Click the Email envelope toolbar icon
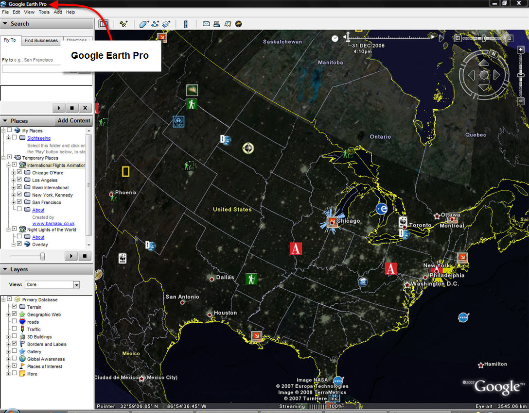The image size is (529, 413). pyautogui.click(x=206, y=24)
